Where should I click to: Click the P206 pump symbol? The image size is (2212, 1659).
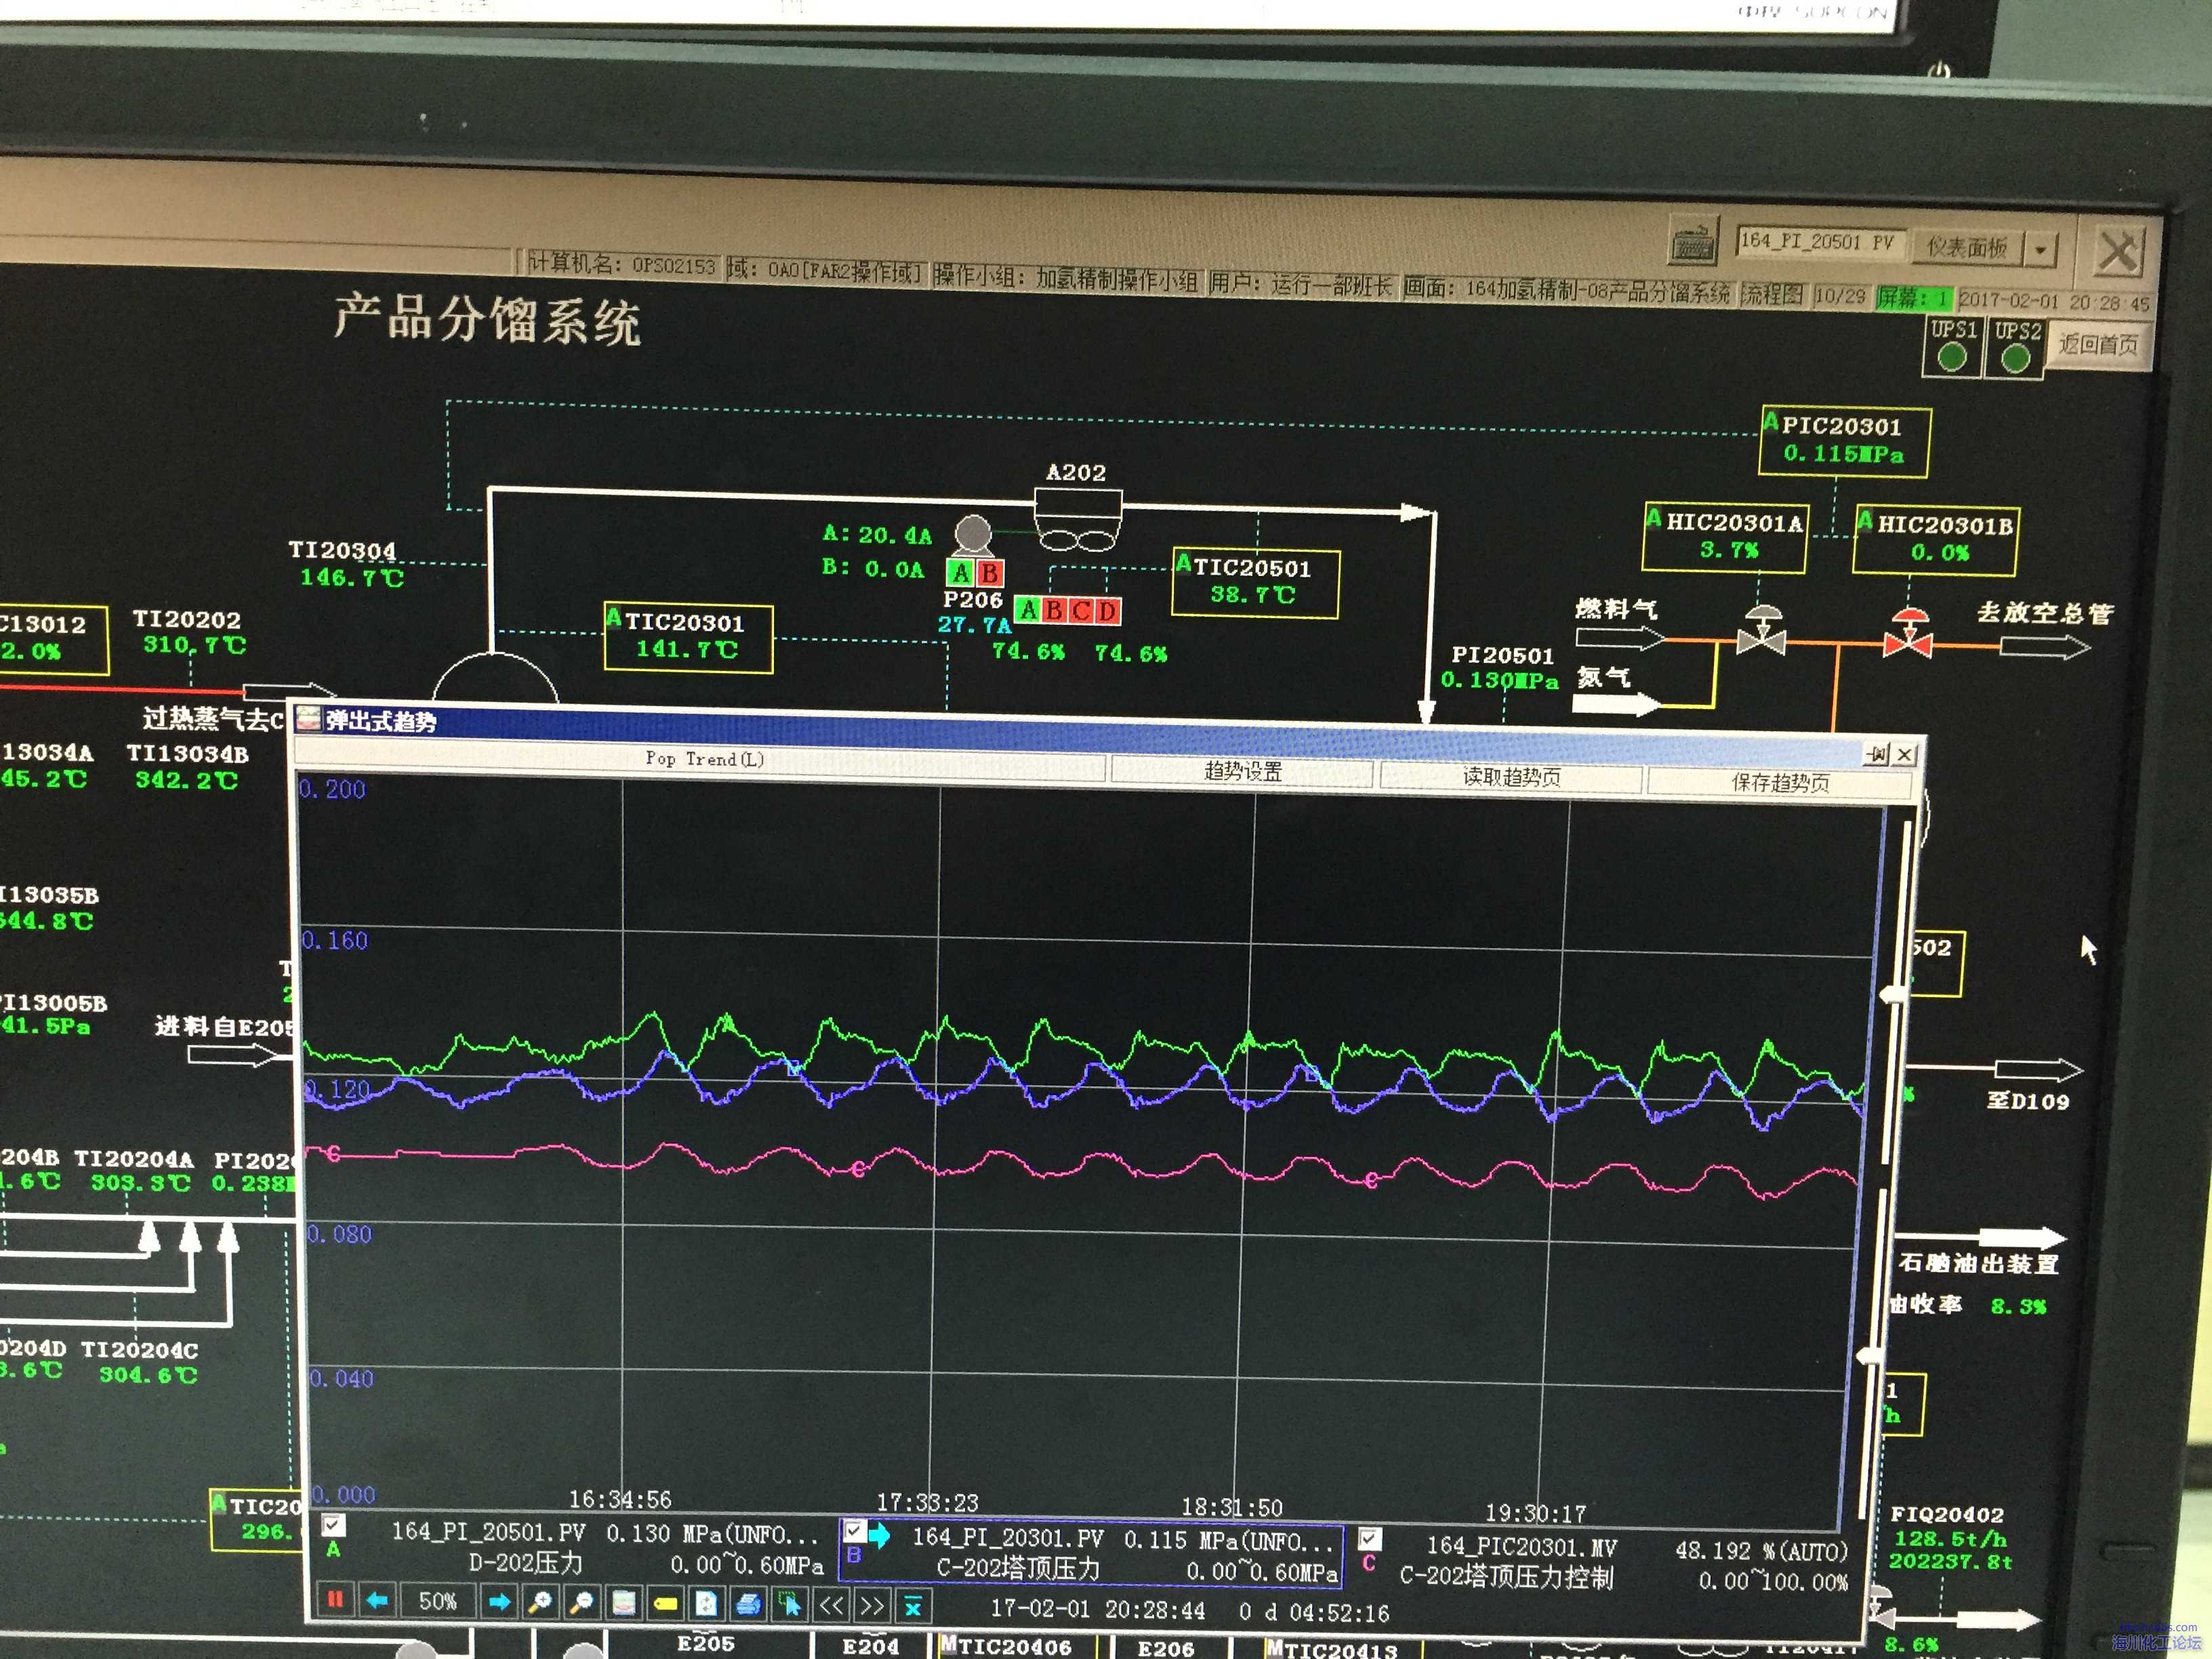tap(972, 535)
